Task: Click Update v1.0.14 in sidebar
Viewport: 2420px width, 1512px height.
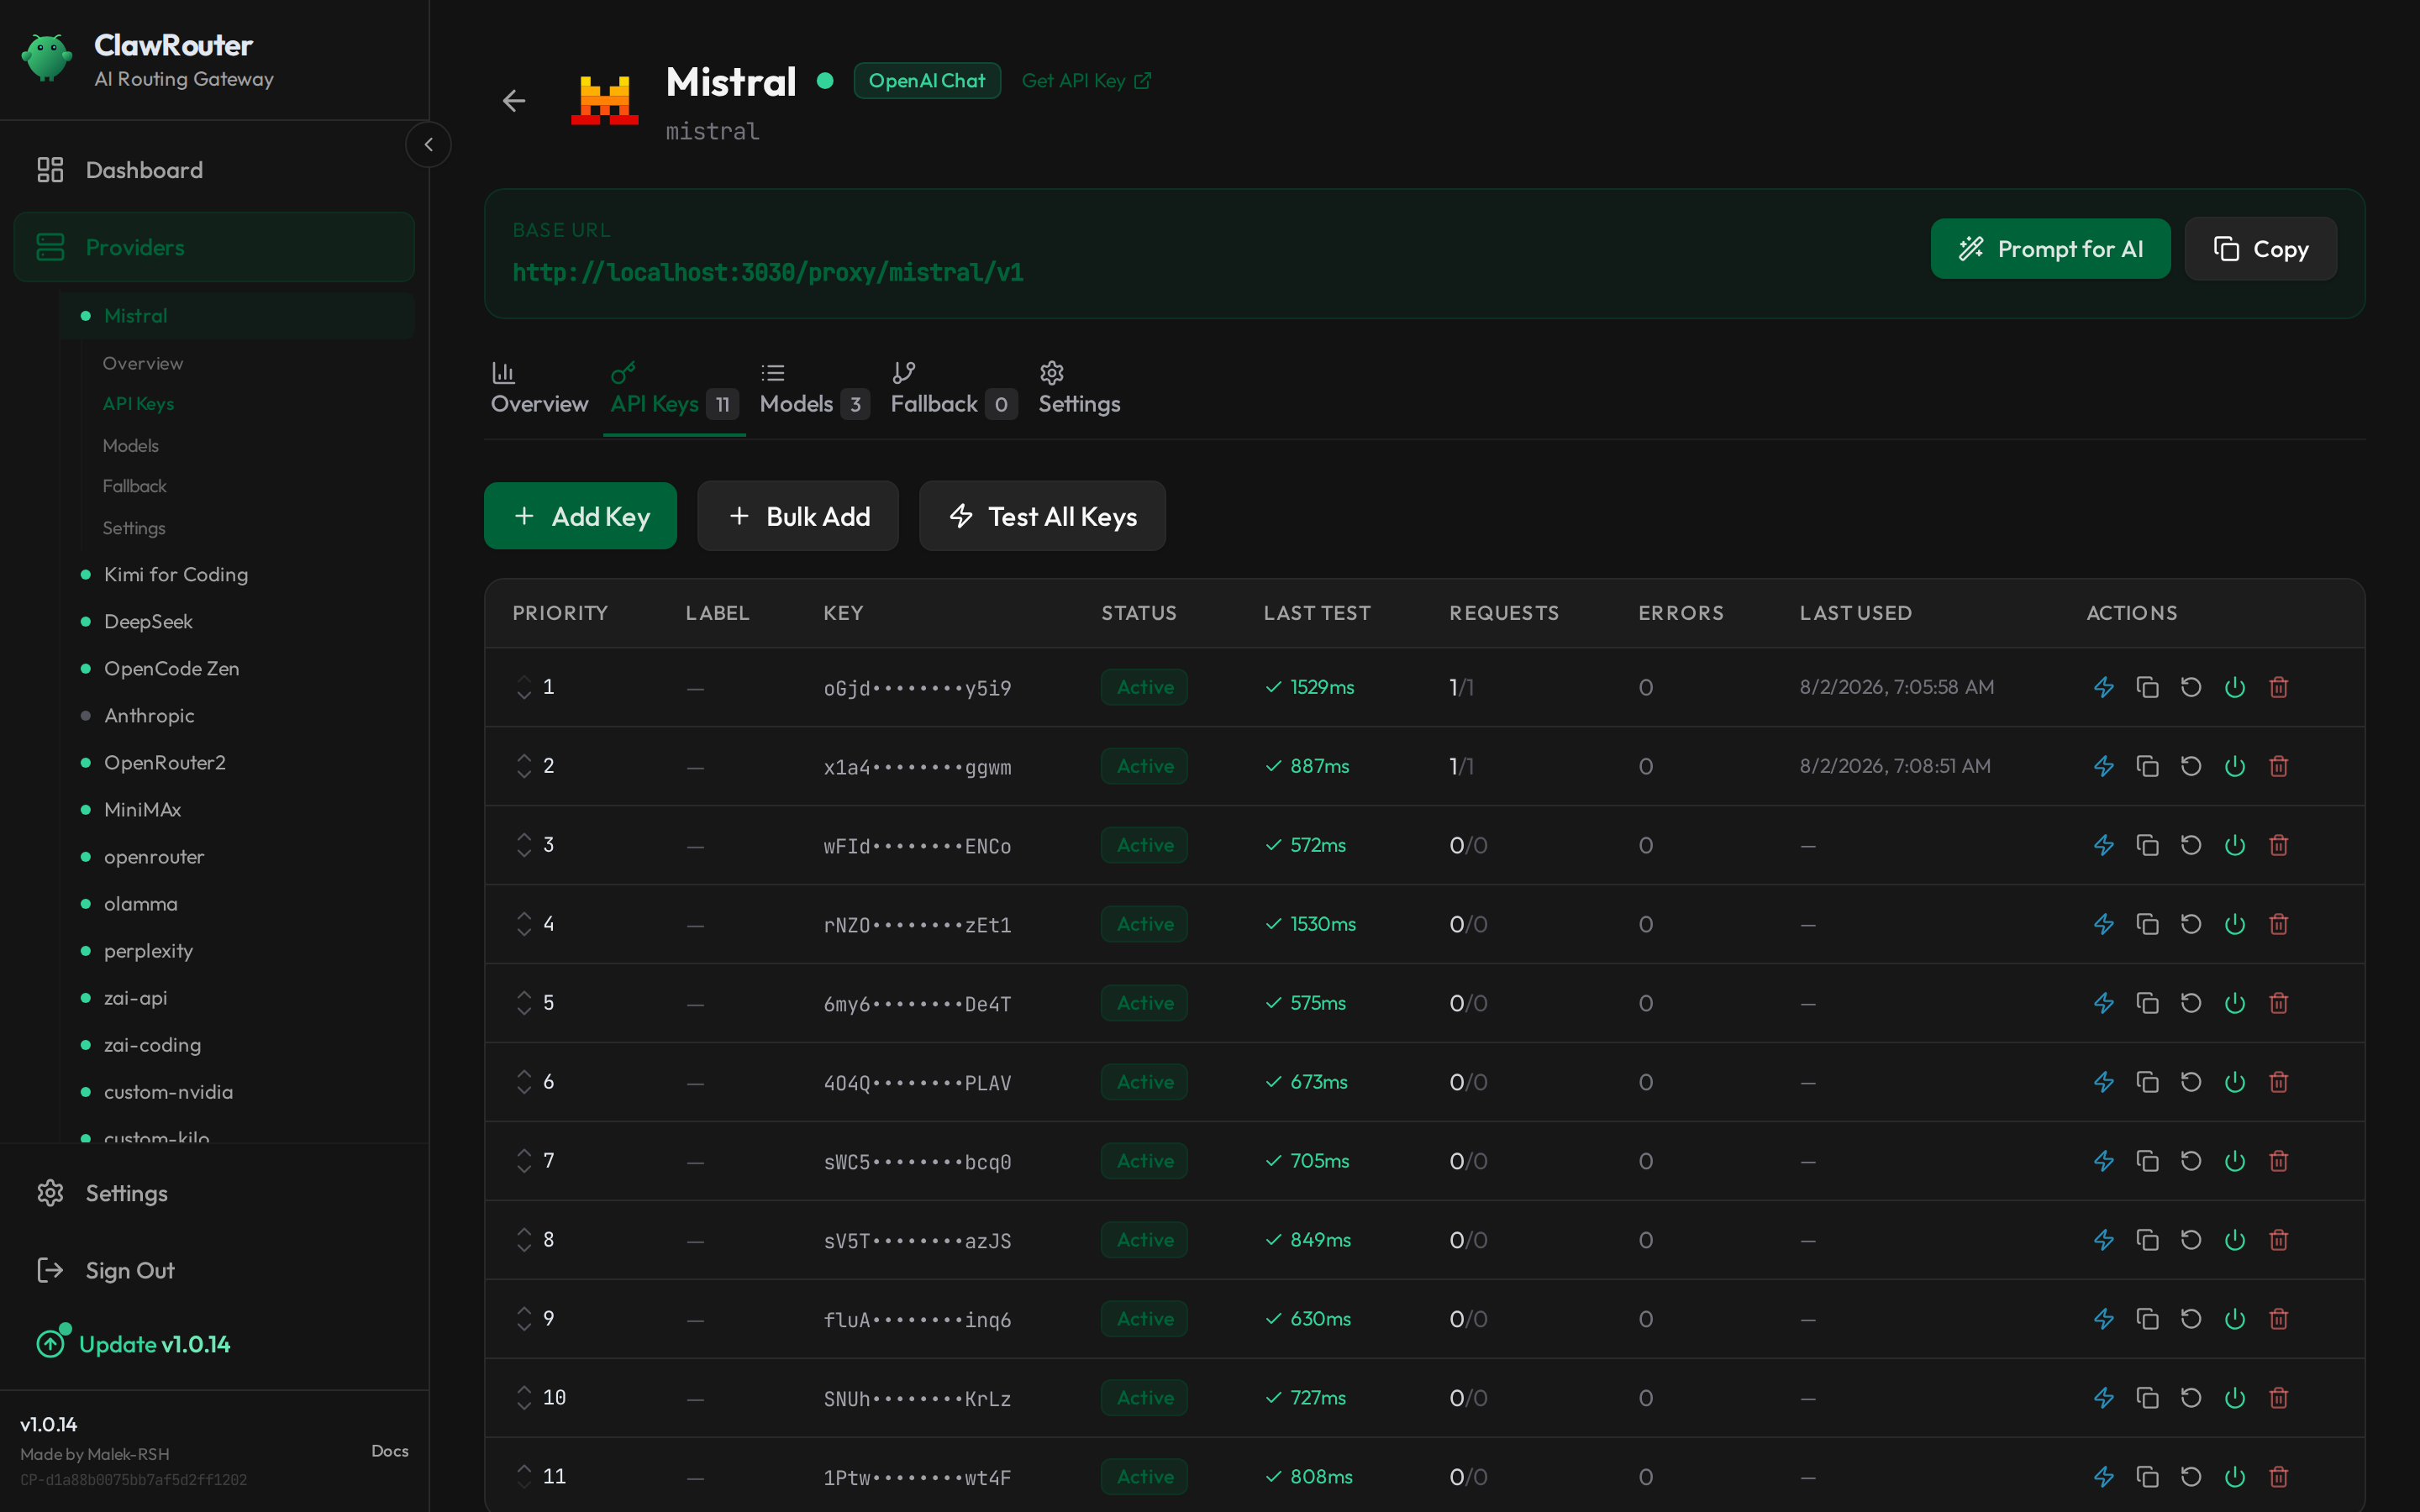Action: point(134,1344)
